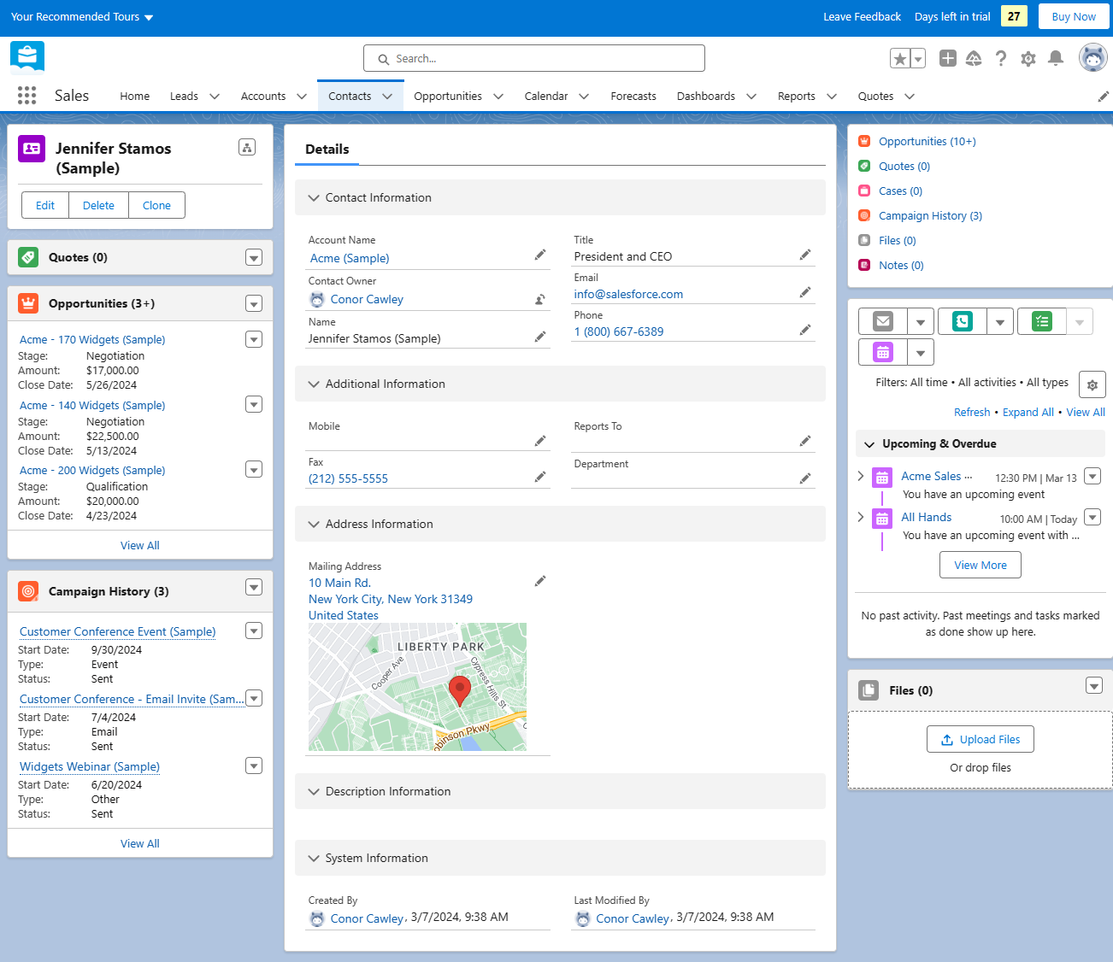Expand the Acme Sales event details
This screenshot has width=1113, height=962.
(861, 475)
